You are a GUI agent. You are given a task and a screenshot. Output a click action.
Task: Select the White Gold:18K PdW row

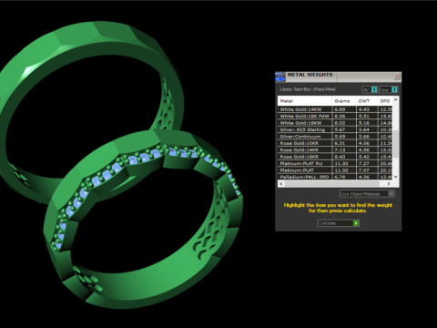[335, 116]
